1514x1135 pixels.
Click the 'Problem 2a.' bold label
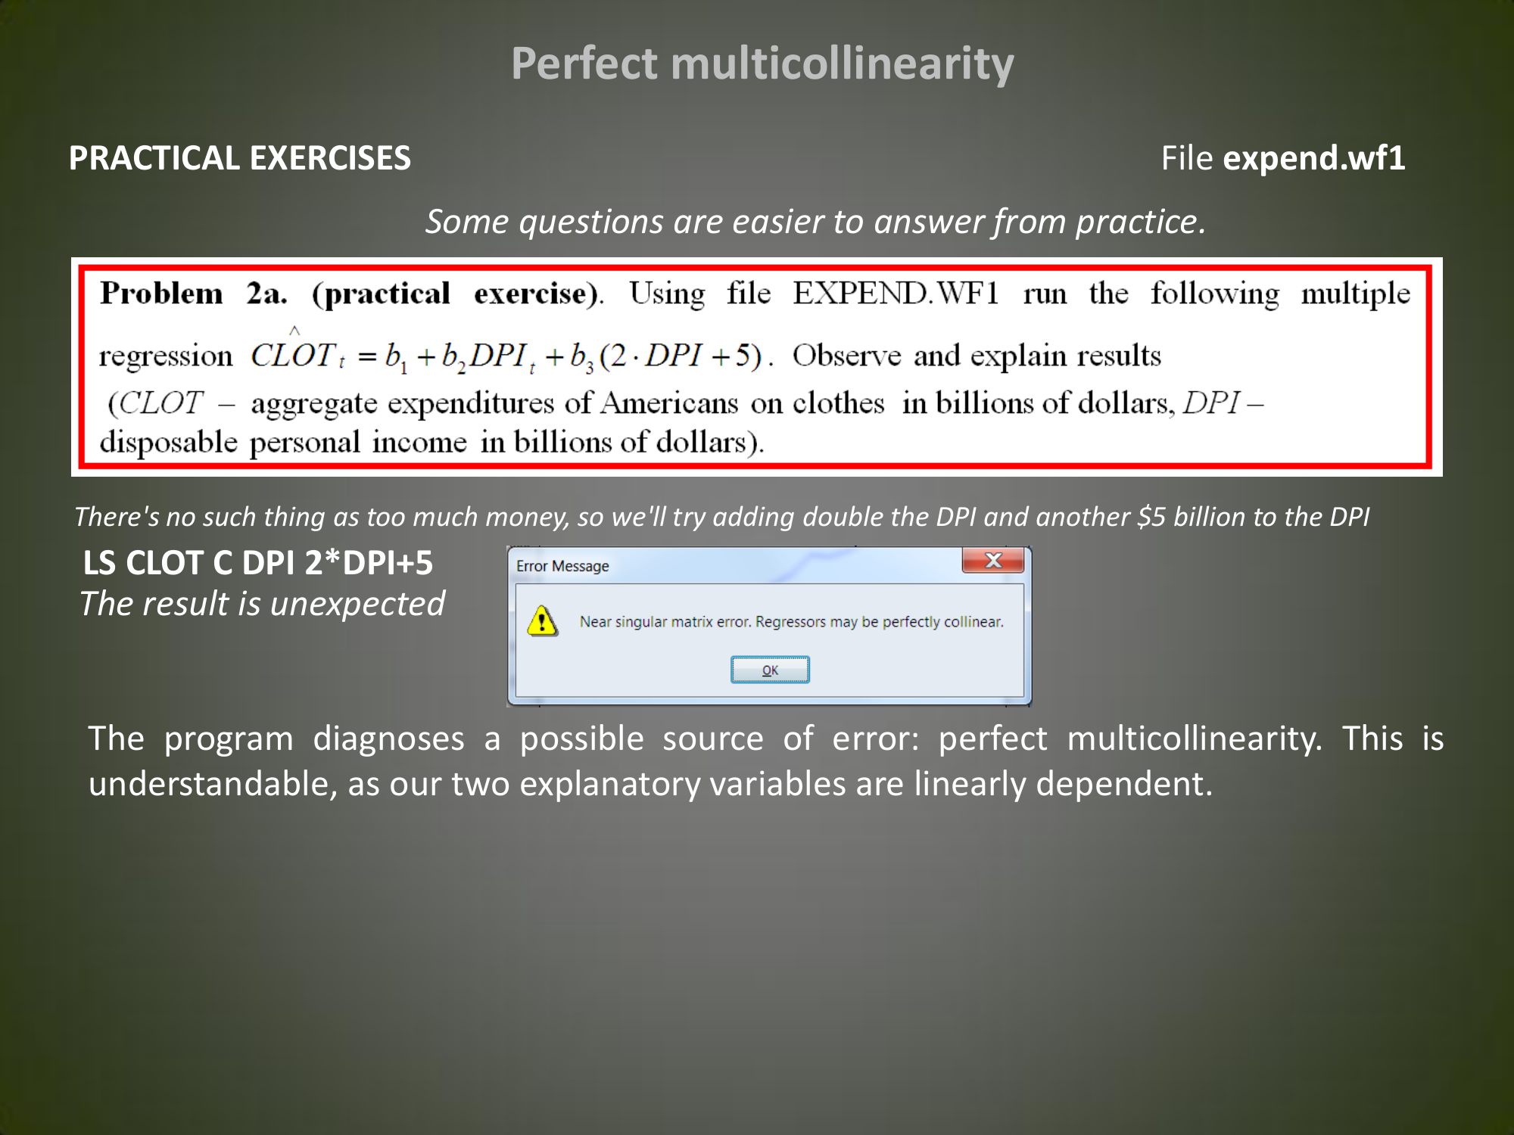[193, 294]
